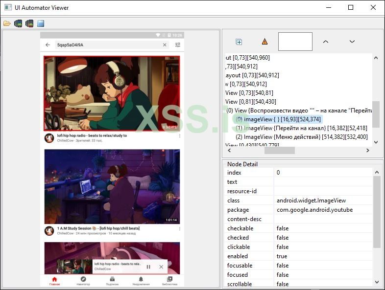Image resolution: width=385 pixels, height=290 pixels.
Task: Click the compressed hierarchy screenshot icon
Action: tap(29, 23)
